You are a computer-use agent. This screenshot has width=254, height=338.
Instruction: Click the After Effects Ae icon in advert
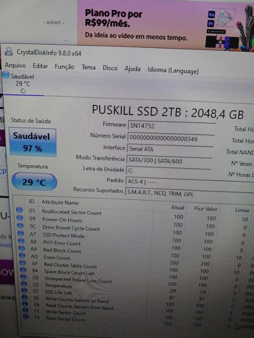tap(211, 15)
